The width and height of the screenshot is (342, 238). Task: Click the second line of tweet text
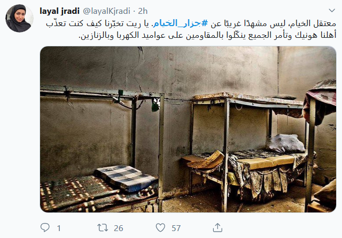point(207,35)
